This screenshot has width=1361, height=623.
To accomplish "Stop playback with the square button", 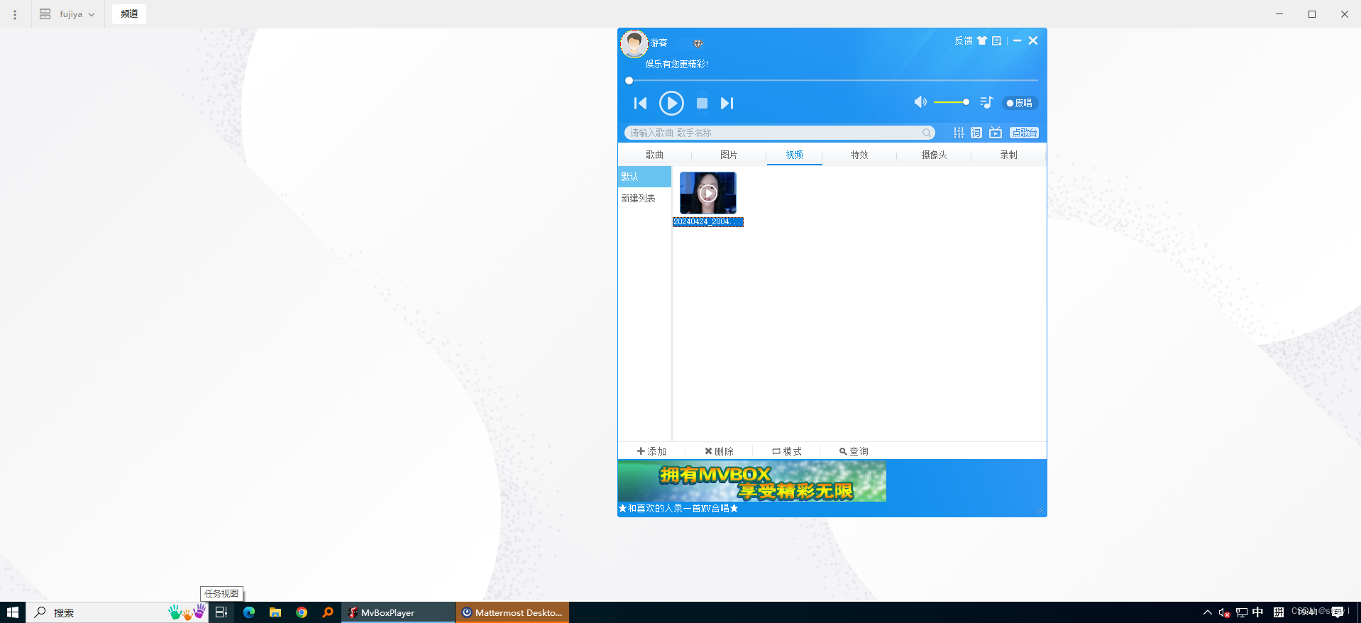I will click(702, 104).
